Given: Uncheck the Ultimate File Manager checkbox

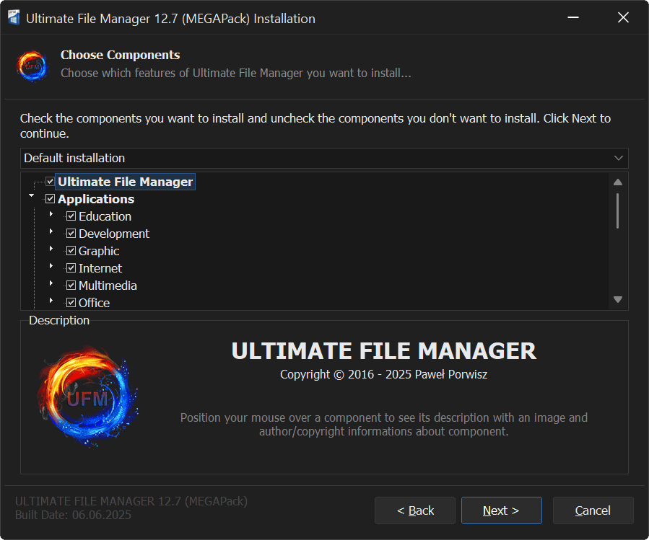Looking at the screenshot, I should pos(51,182).
